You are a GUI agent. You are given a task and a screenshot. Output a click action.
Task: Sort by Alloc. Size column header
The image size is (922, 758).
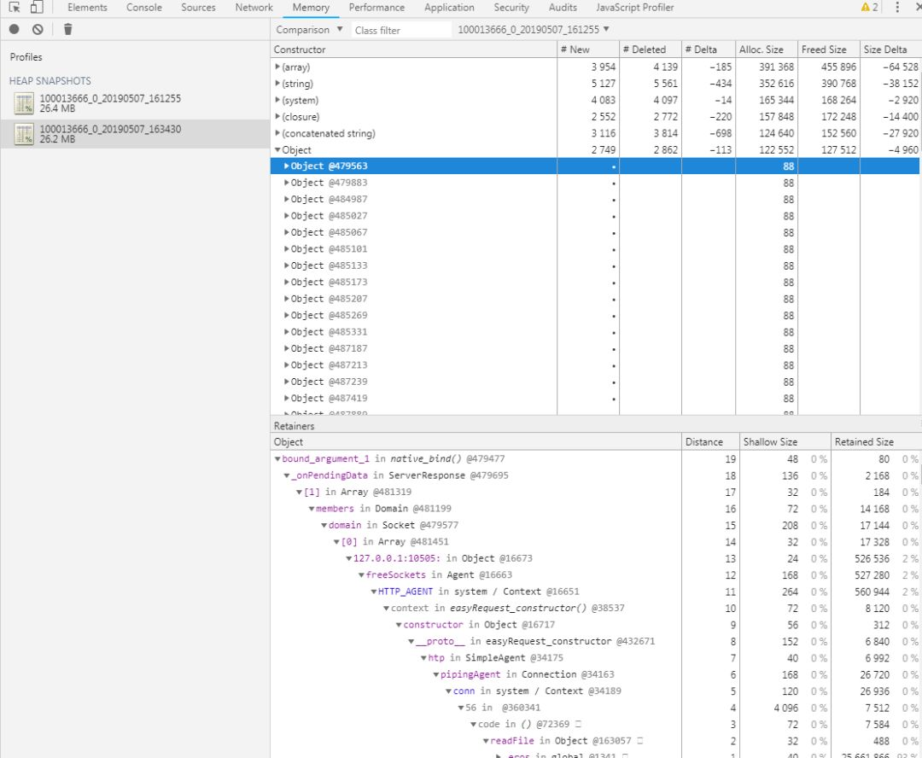pos(761,50)
